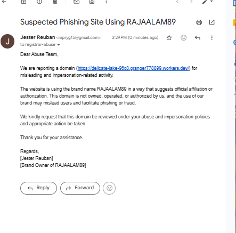
Task: Click the reply arrow in message header
Action: pyautogui.click(x=198, y=37)
